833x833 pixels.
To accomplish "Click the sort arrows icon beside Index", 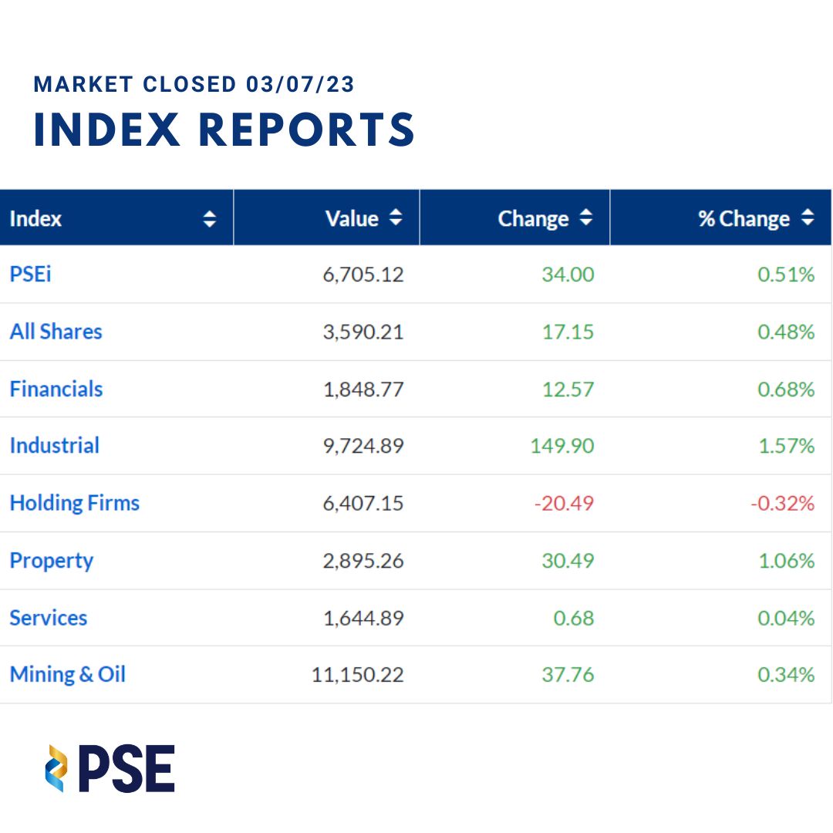I will [210, 219].
